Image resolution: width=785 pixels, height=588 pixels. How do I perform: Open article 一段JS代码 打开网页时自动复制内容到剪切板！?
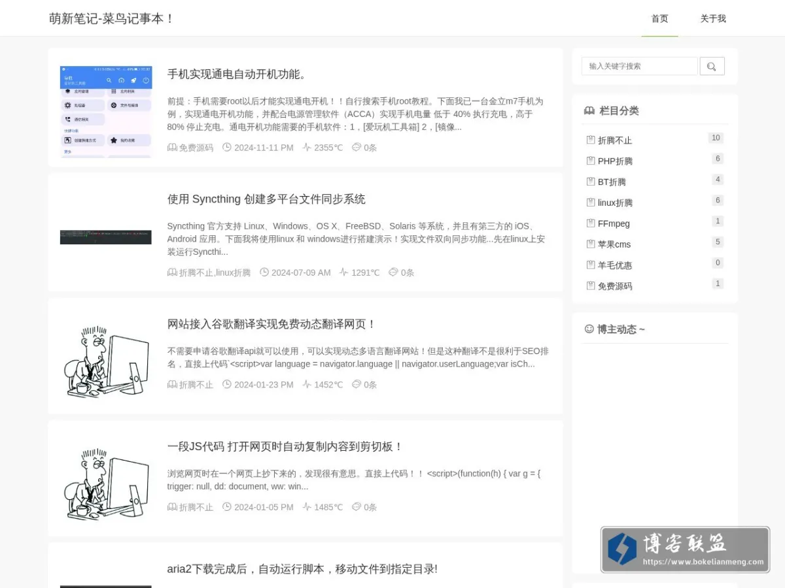point(285,447)
